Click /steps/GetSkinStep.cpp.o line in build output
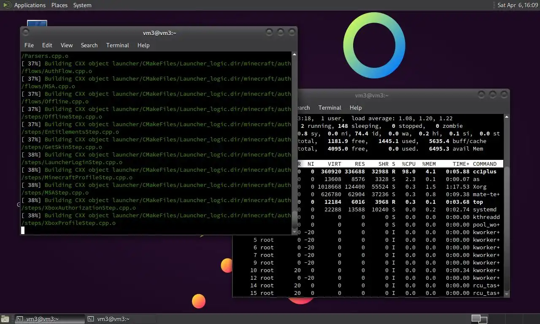Viewport: 540px width, 324px height. (62, 147)
